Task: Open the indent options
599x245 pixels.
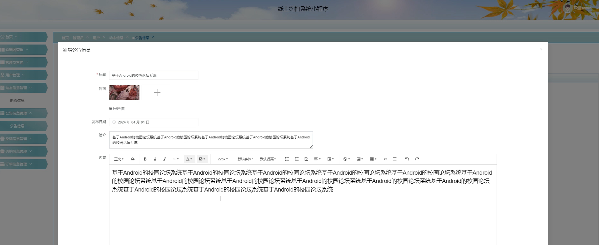Action: (330, 159)
